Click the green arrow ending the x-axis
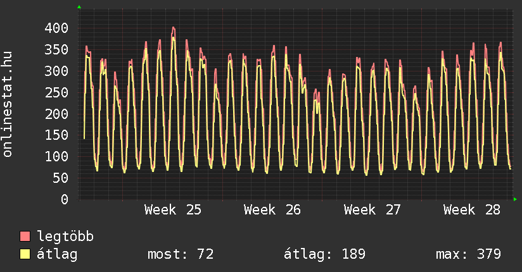Image resolution: width=522 pixels, height=272 pixels. tap(515, 199)
